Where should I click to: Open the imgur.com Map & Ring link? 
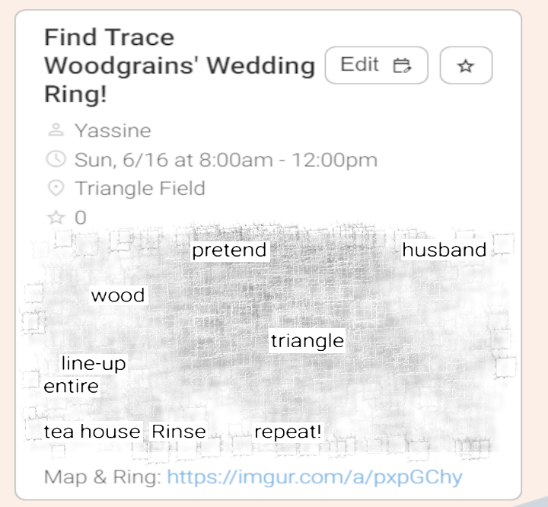(x=314, y=477)
